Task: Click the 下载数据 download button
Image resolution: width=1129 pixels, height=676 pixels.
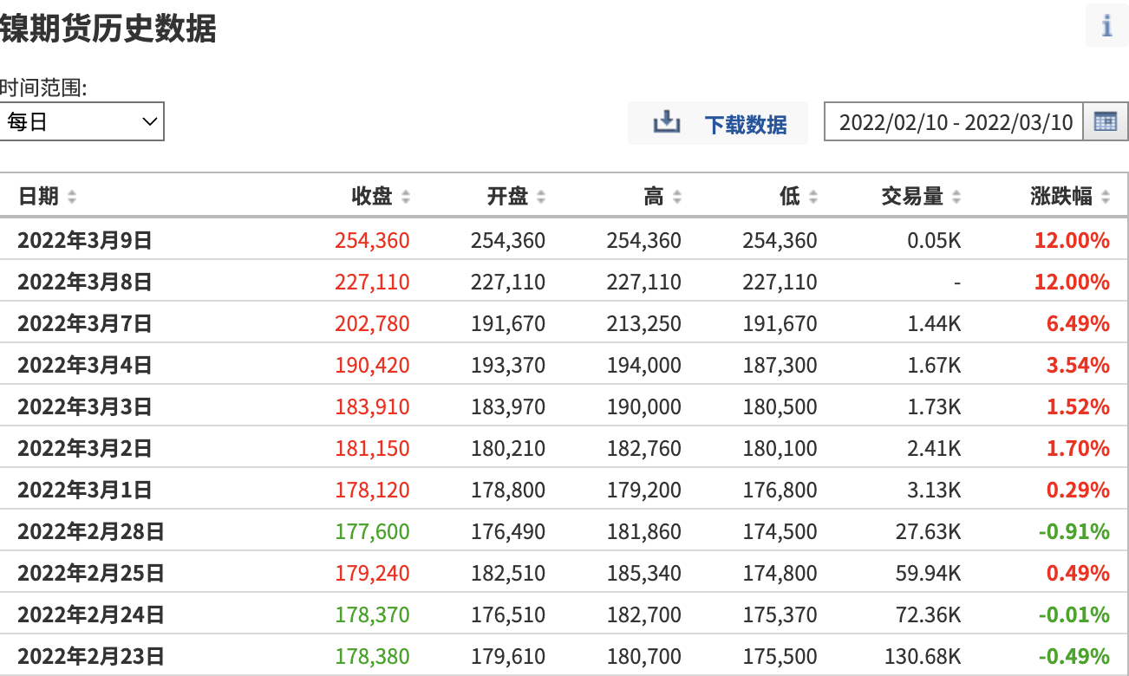Action: (718, 123)
